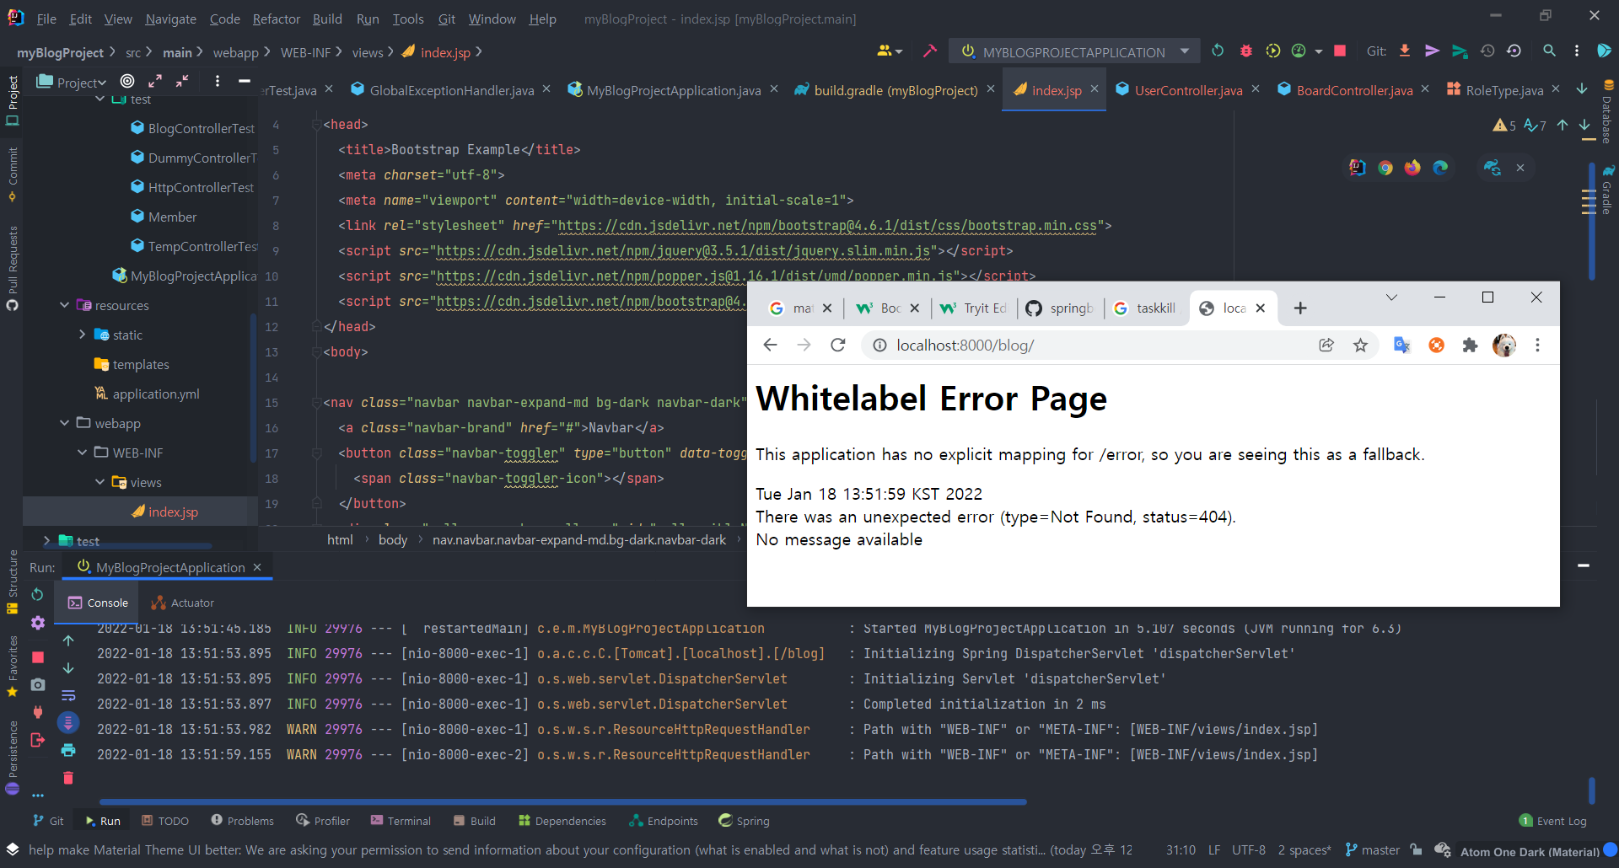Open Run panel settings gear
Image resolution: width=1619 pixels, height=868 pixels.
pos(37,623)
